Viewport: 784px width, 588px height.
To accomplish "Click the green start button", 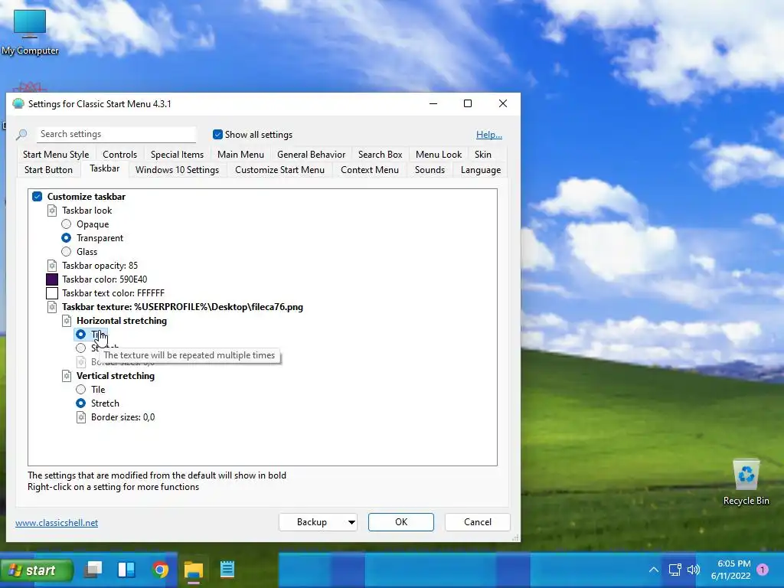I will [x=37, y=570].
